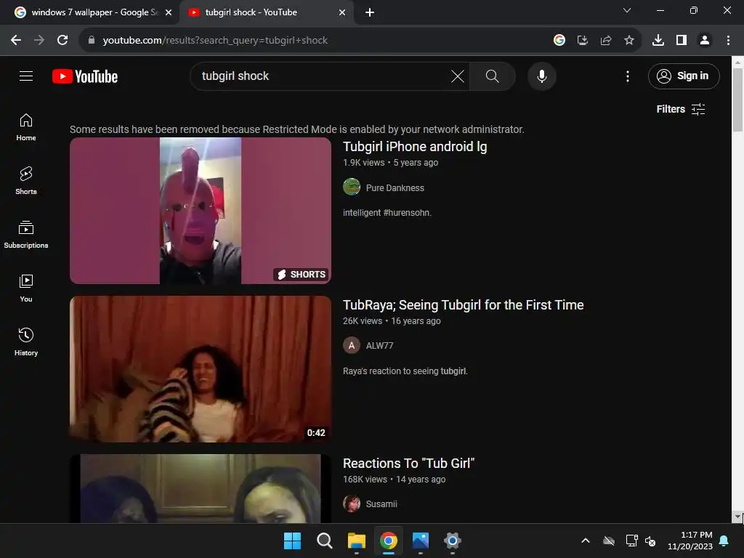Click scrollbar down arrow

(x=737, y=517)
